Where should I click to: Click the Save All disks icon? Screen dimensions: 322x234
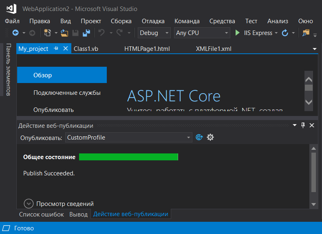86,33
